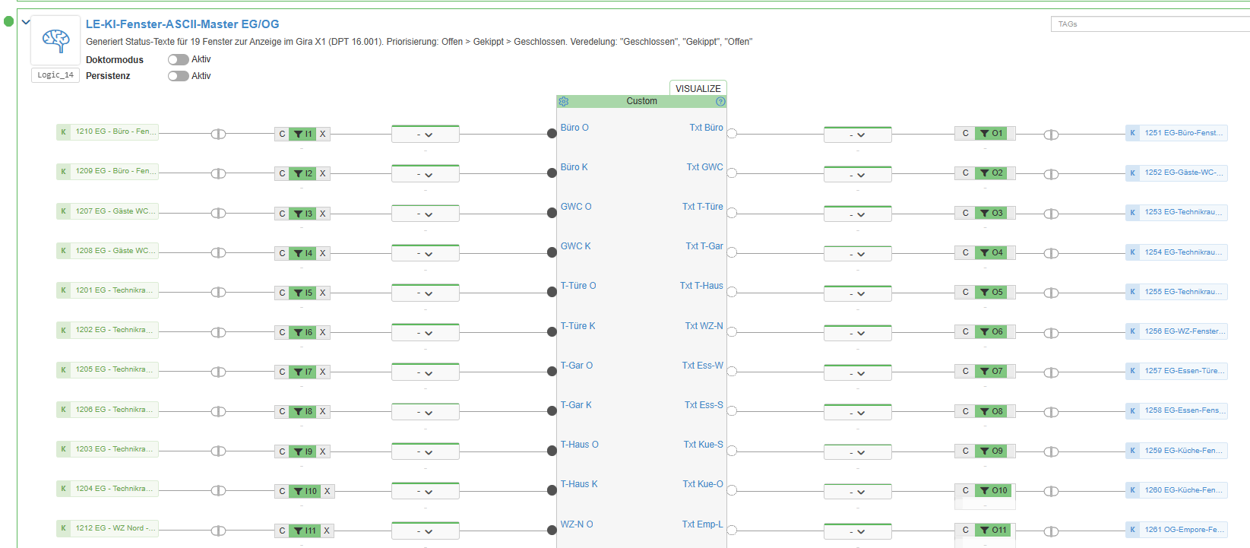Open the VISUALIZE tab
Screen dimensions: 1250x548
(698, 88)
